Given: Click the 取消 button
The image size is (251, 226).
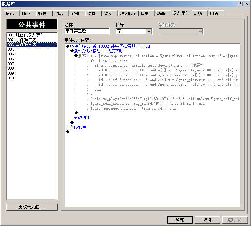Looking at the screenshot, I should 207,220.
